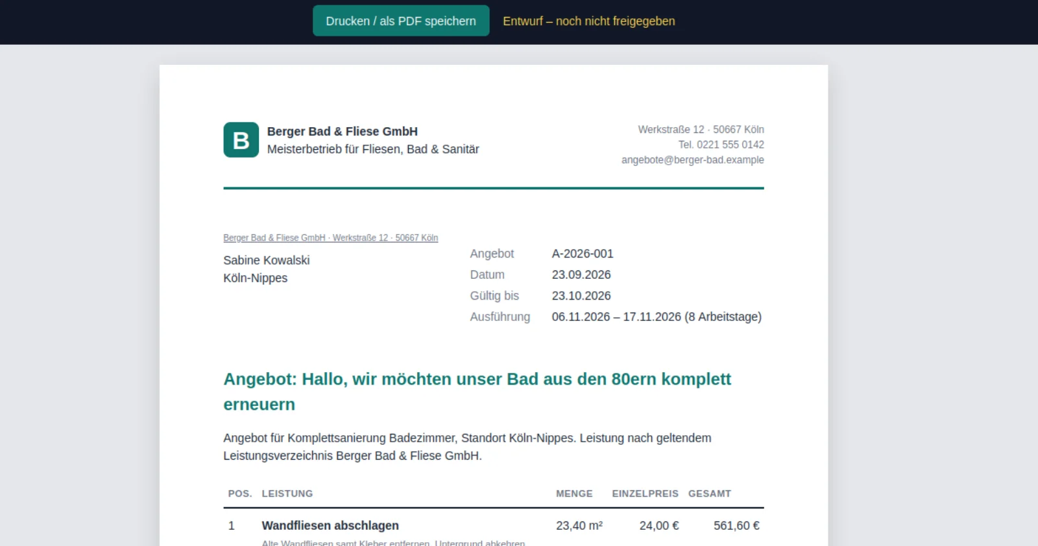Viewport: 1038px width, 546px height.
Task: Click the Datum label
Action: (487, 275)
